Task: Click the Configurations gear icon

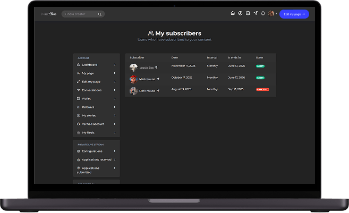Action: (x=78, y=151)
